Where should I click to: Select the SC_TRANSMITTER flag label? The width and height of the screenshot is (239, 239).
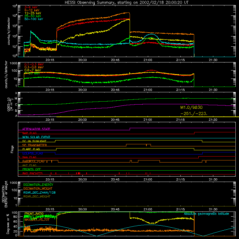[35, 145]
